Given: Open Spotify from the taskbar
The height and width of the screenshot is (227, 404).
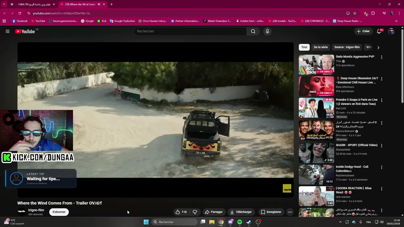Looking at the screenshot, I should [240, 222].
